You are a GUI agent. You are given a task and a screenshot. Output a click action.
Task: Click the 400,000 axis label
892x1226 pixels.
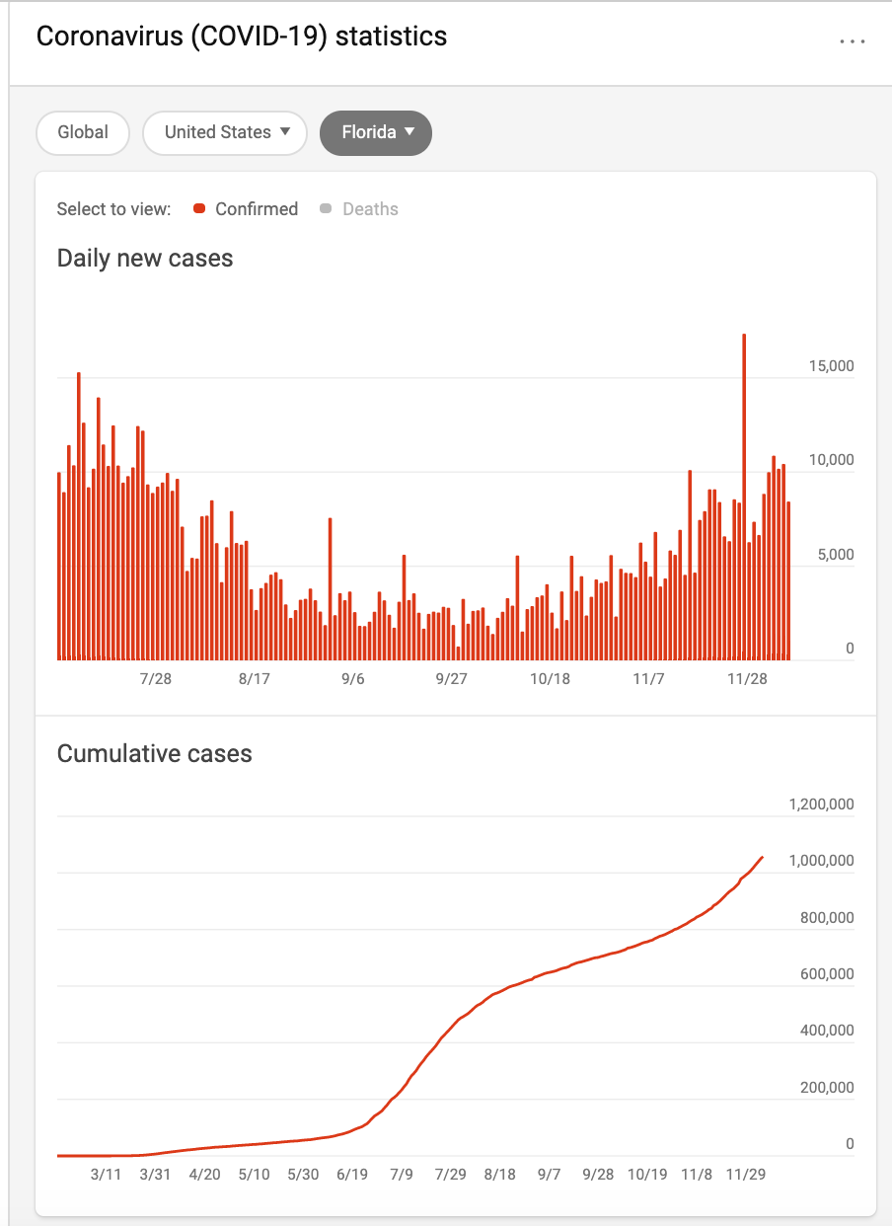click(x=828, y=1031)
